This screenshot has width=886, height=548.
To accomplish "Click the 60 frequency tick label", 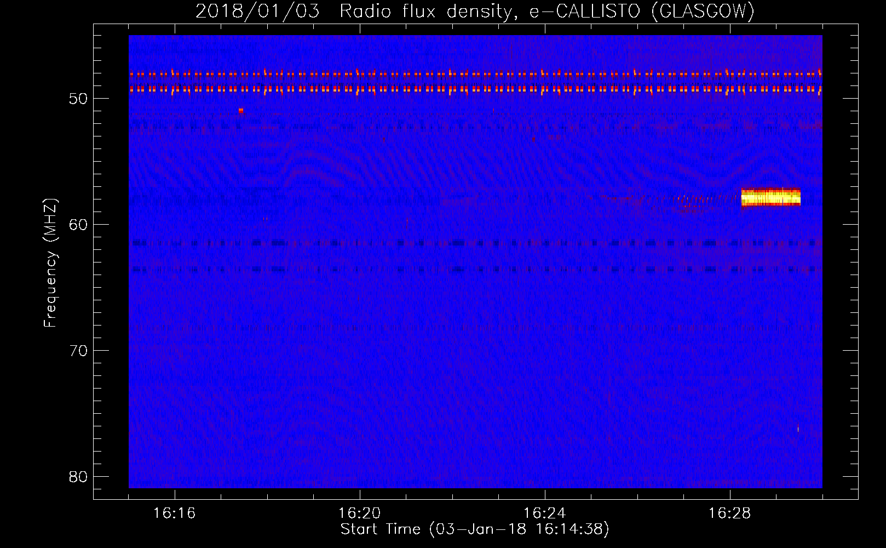I will pos(79,225).
